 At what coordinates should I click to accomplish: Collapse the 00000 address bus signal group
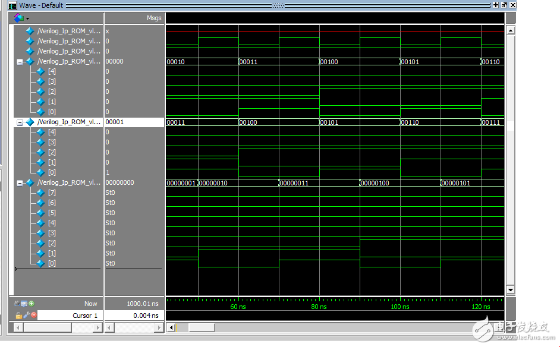(20, 61)
